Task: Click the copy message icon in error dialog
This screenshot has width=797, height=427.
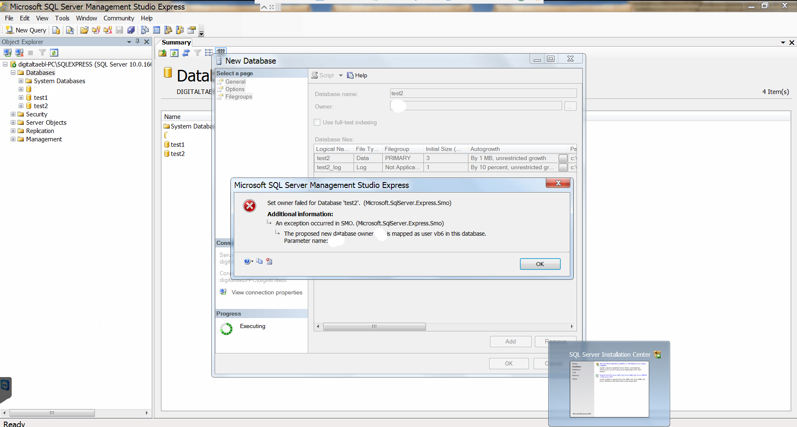Action: (259, 261)
